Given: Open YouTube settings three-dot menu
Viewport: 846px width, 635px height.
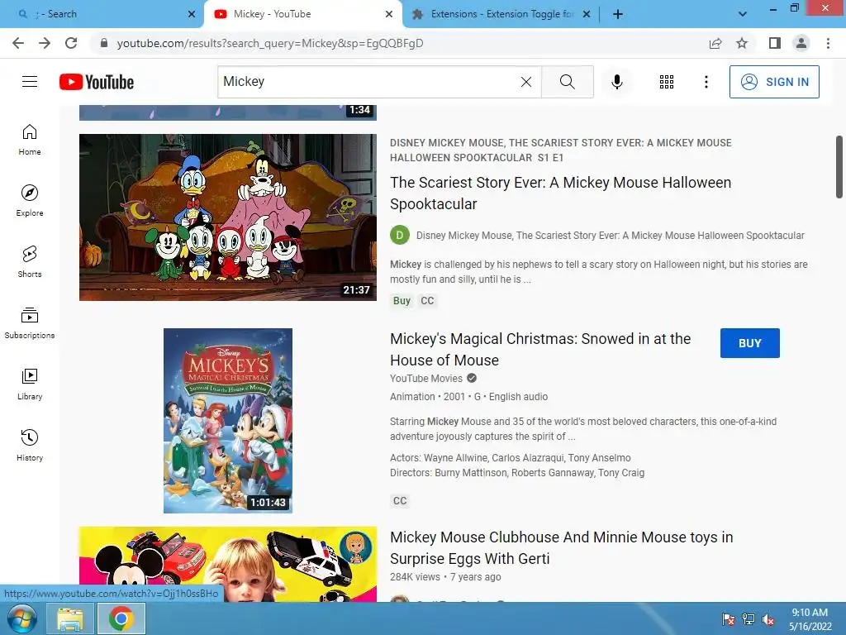Looking at the screenshot, I should tap(706, 82).
